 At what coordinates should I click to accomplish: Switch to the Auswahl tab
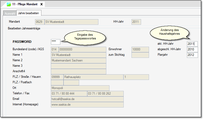10,13
